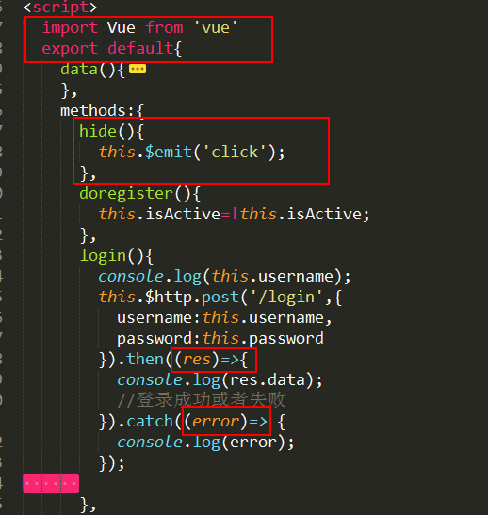Click the hide() method name
Image resolution: width=488 pixels, height=515 pixels.
click(x=98, y=132)
